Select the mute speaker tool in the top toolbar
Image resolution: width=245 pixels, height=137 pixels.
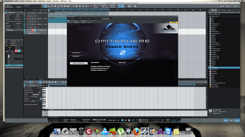pos(68,6)
